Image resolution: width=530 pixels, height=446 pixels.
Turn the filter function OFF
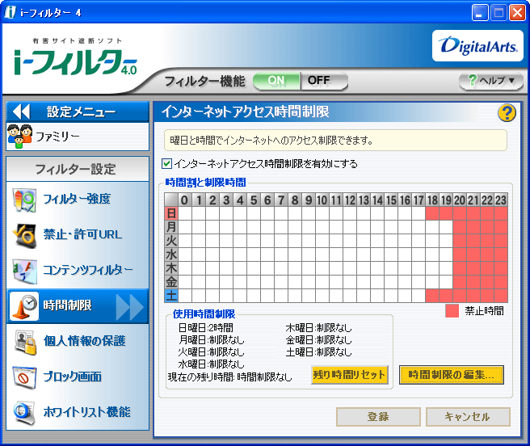tap(324, 81)
